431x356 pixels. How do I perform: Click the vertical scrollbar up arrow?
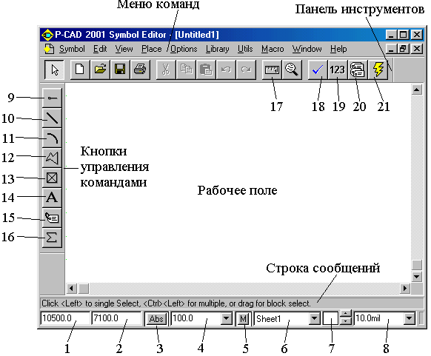pyautogui.click(x=417, y=90)
